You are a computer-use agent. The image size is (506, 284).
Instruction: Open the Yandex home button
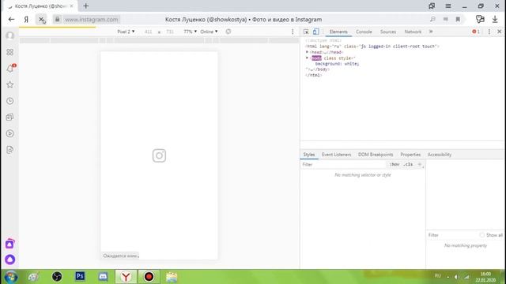pos(26,19)
